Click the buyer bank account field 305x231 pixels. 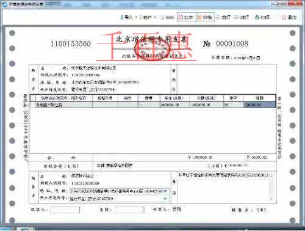tap(93, 89)
